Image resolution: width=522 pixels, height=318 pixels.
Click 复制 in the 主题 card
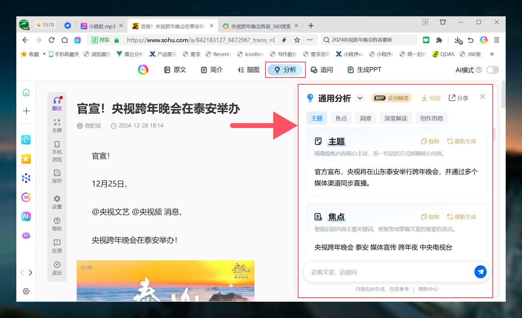point(430,141)
